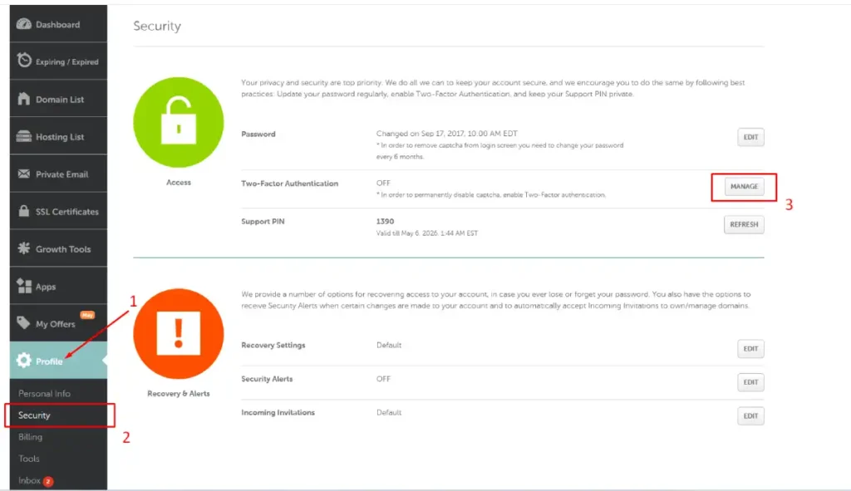Refresh the Support PIN
The height and width of the screenshot is (491, 851).
click(744, 224)
